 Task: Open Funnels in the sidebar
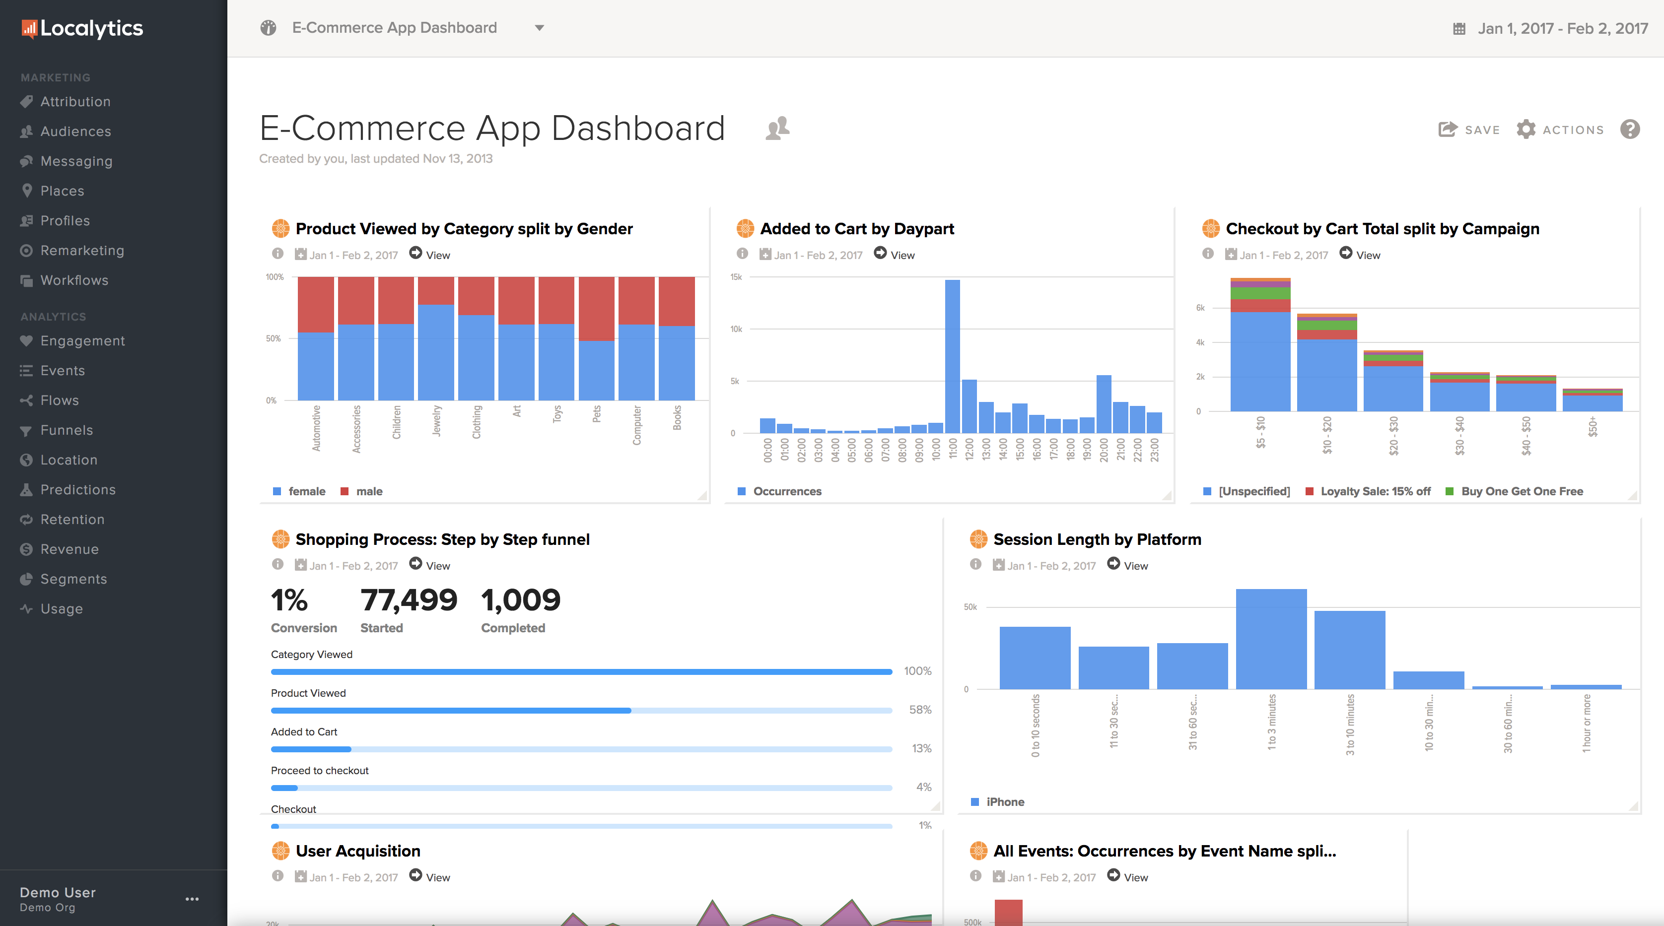(x=67, y=430)
